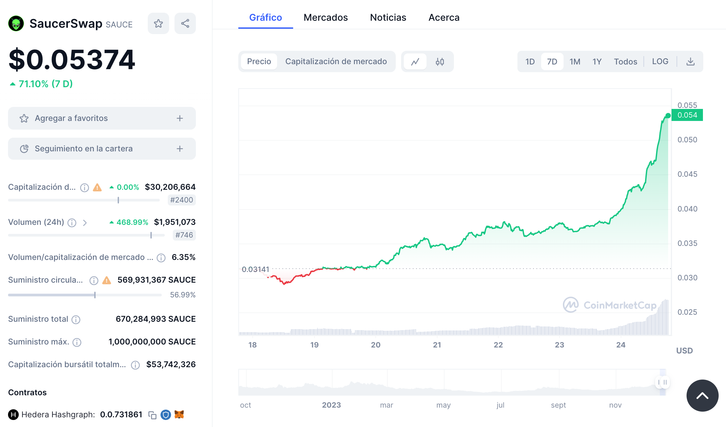
Task: Click the Agregar a favoritos button
Action: click(102, 118)
